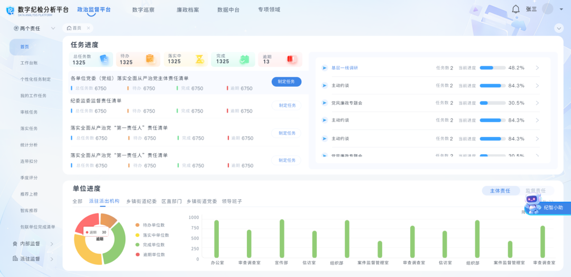This screenshot has width=571, height=277.
Task: Click the 落实中 hourglass icon
Action: 199,59
